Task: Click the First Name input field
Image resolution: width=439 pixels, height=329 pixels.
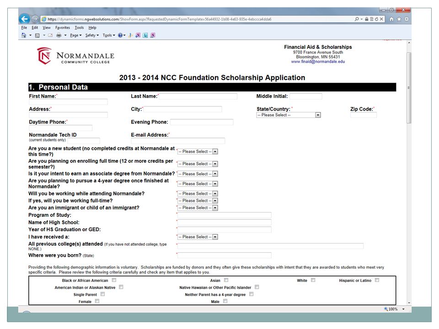Action: point(68,102)
